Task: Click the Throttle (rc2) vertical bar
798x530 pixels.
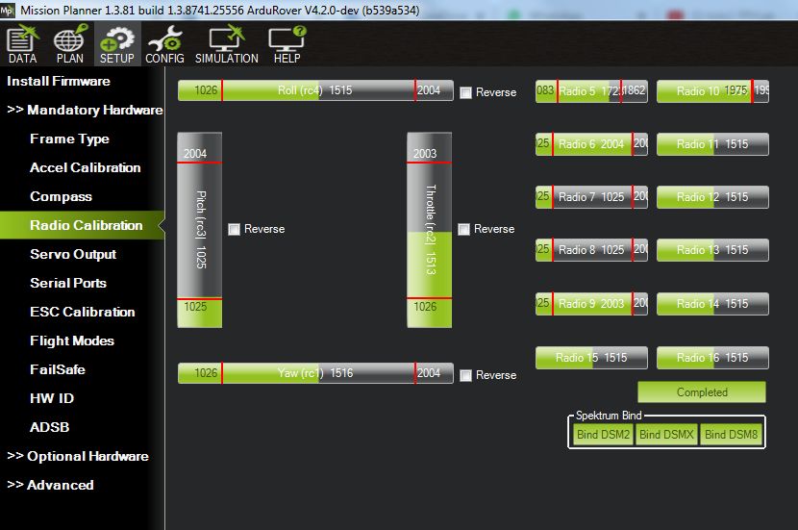Action: pyautogui.click(x=430, y=230)
